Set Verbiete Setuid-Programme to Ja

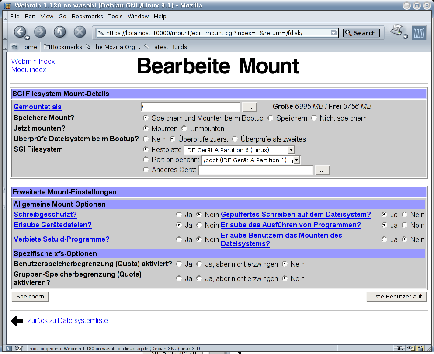tap(179, 239)
